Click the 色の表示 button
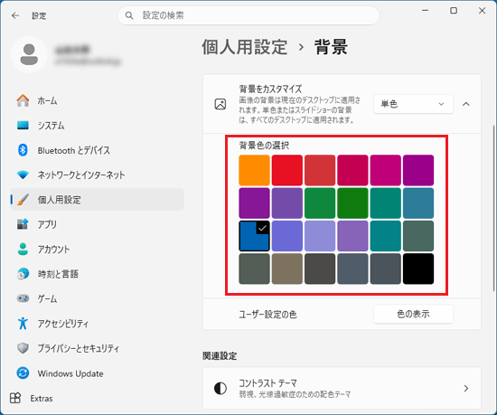Viewport: 497px width, 415px height. tap(413, 314)
